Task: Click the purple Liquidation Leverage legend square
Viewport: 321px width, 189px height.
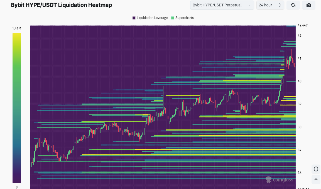Action: 134,18
